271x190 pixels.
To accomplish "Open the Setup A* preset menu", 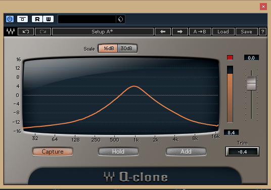I will click(x=103, y=32).
